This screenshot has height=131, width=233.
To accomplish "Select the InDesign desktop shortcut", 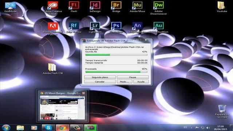I will click(95, 7).
